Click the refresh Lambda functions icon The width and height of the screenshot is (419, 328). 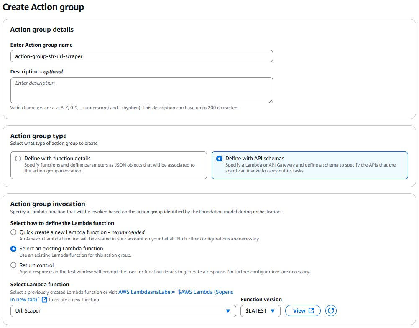tap(330, 310)
